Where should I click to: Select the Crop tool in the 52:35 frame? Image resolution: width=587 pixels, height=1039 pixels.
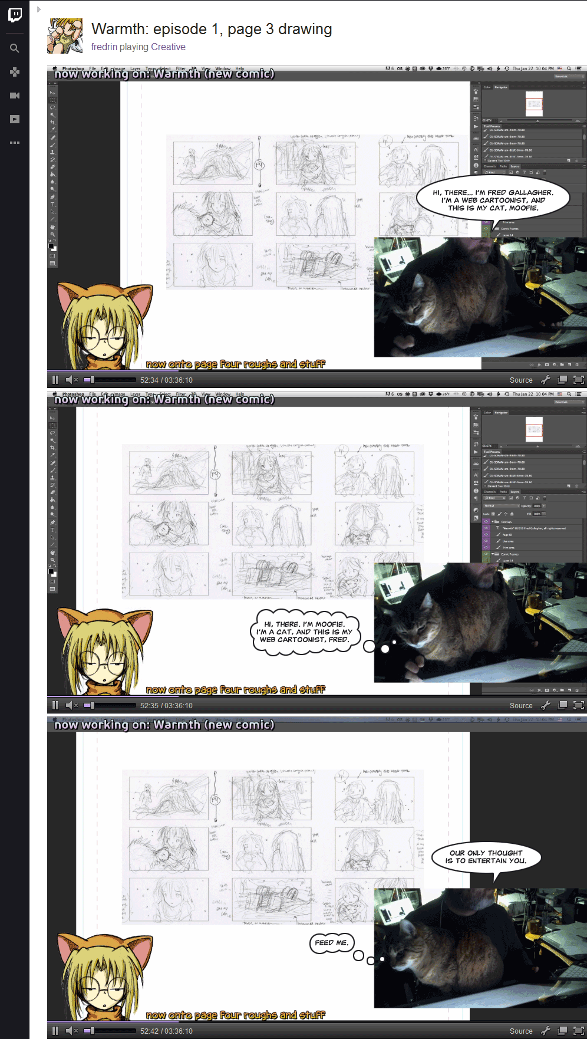52,448
